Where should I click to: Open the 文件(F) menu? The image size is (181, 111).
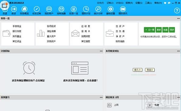[100, 3]
